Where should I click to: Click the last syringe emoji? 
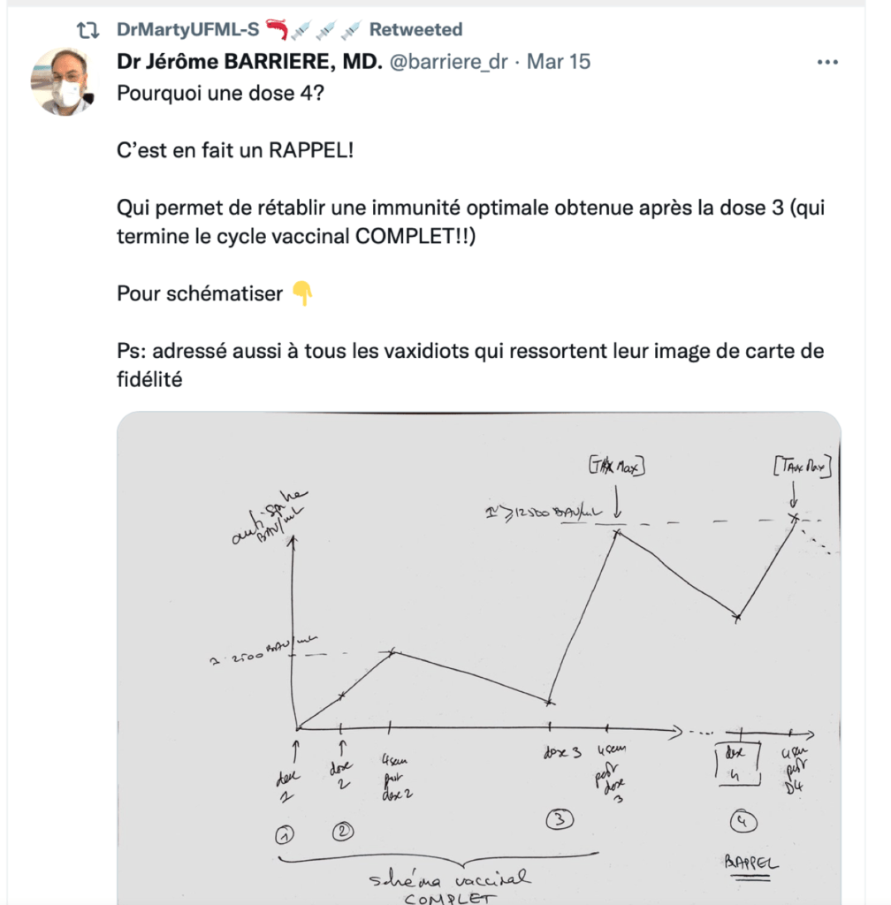351,30
